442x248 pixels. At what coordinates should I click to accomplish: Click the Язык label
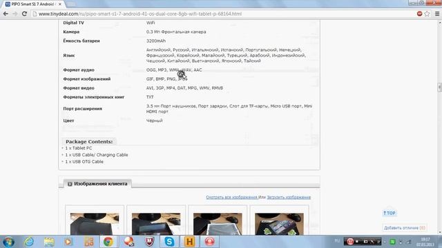point(69,55)
